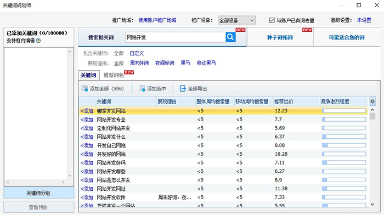The width and height of the screenshot is (384, 215).
Task: Add keyword 开发好的网站
Action: click(x=87, y=154)
